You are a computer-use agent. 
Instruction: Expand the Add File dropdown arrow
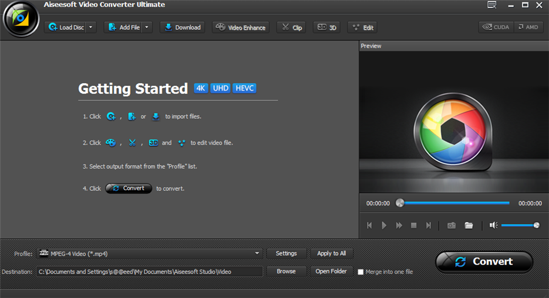click(x=147, y=28)
